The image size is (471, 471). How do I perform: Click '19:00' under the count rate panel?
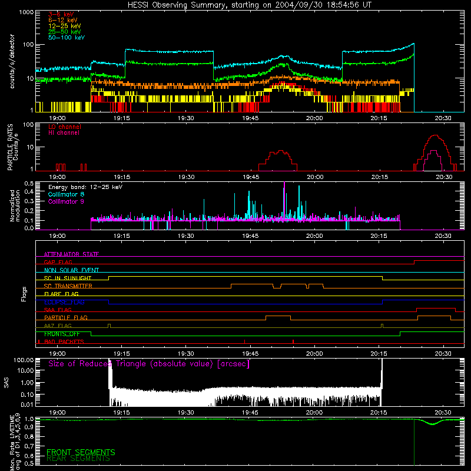click(x=57, y=118)
